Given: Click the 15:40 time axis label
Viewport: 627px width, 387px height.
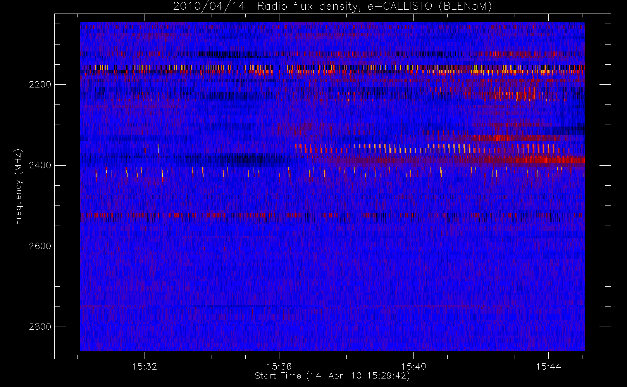Looking at the screenshot, I should point(413,366).
